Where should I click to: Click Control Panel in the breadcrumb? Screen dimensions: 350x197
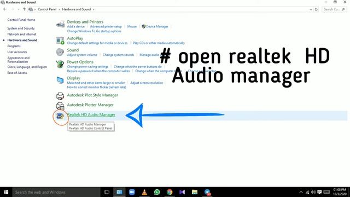point(47,9)
